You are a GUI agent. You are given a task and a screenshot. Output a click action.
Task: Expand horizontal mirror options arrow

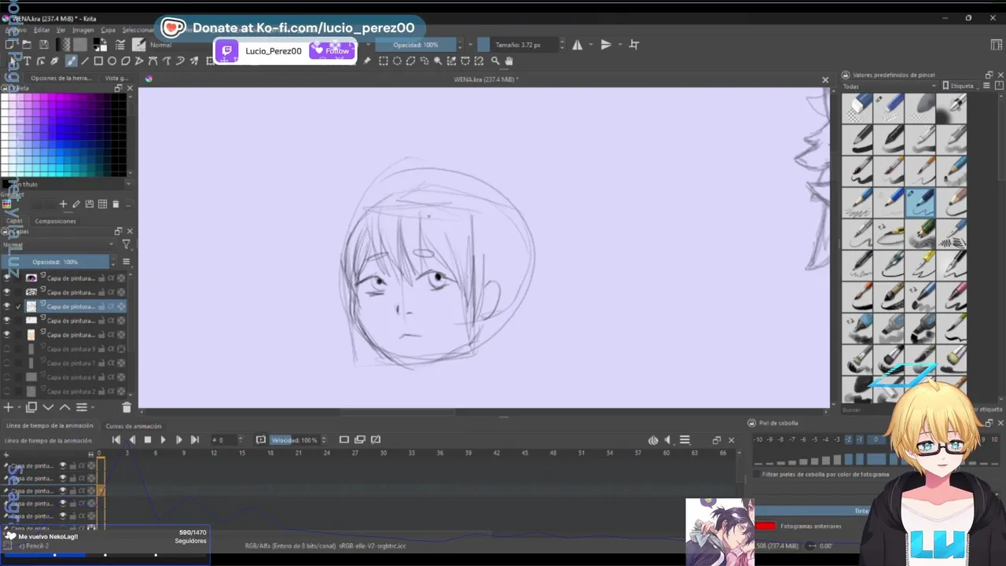[592, 45]
